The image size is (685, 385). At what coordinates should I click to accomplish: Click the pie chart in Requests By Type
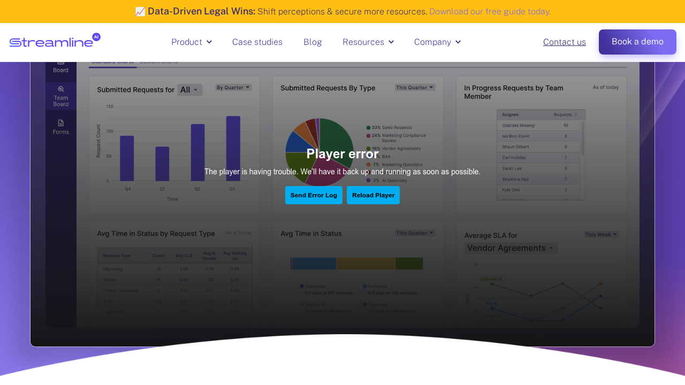click(319, 152)
